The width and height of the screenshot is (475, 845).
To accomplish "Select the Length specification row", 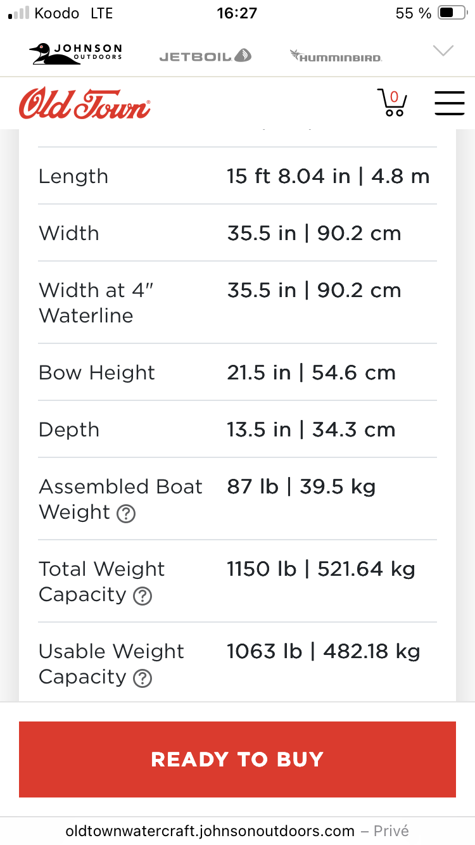I will coord(237,175).
